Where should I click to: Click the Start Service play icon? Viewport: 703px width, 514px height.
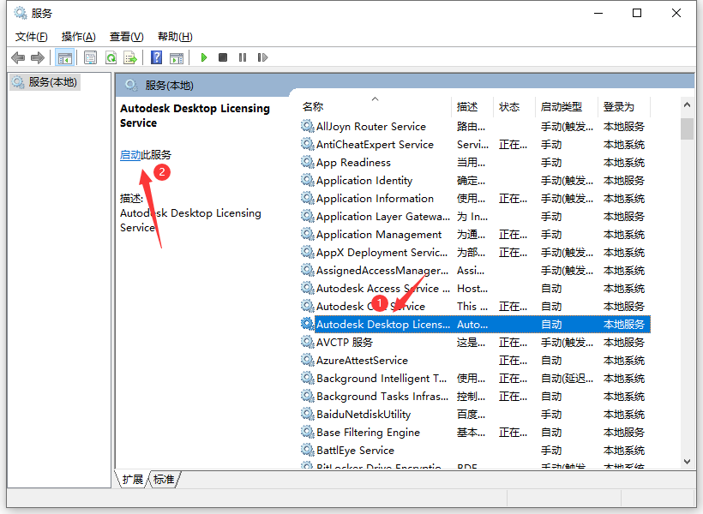(x=204, y=57)
